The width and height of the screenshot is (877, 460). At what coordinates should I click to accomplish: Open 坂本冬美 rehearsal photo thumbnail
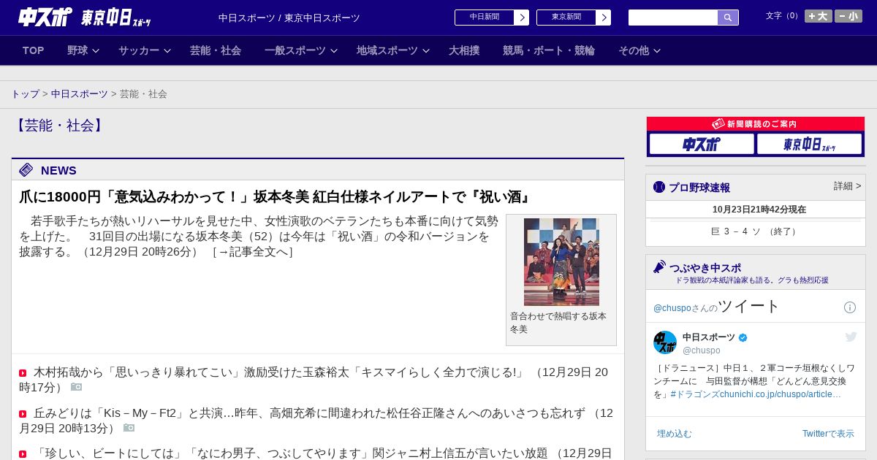pos(561,262)
